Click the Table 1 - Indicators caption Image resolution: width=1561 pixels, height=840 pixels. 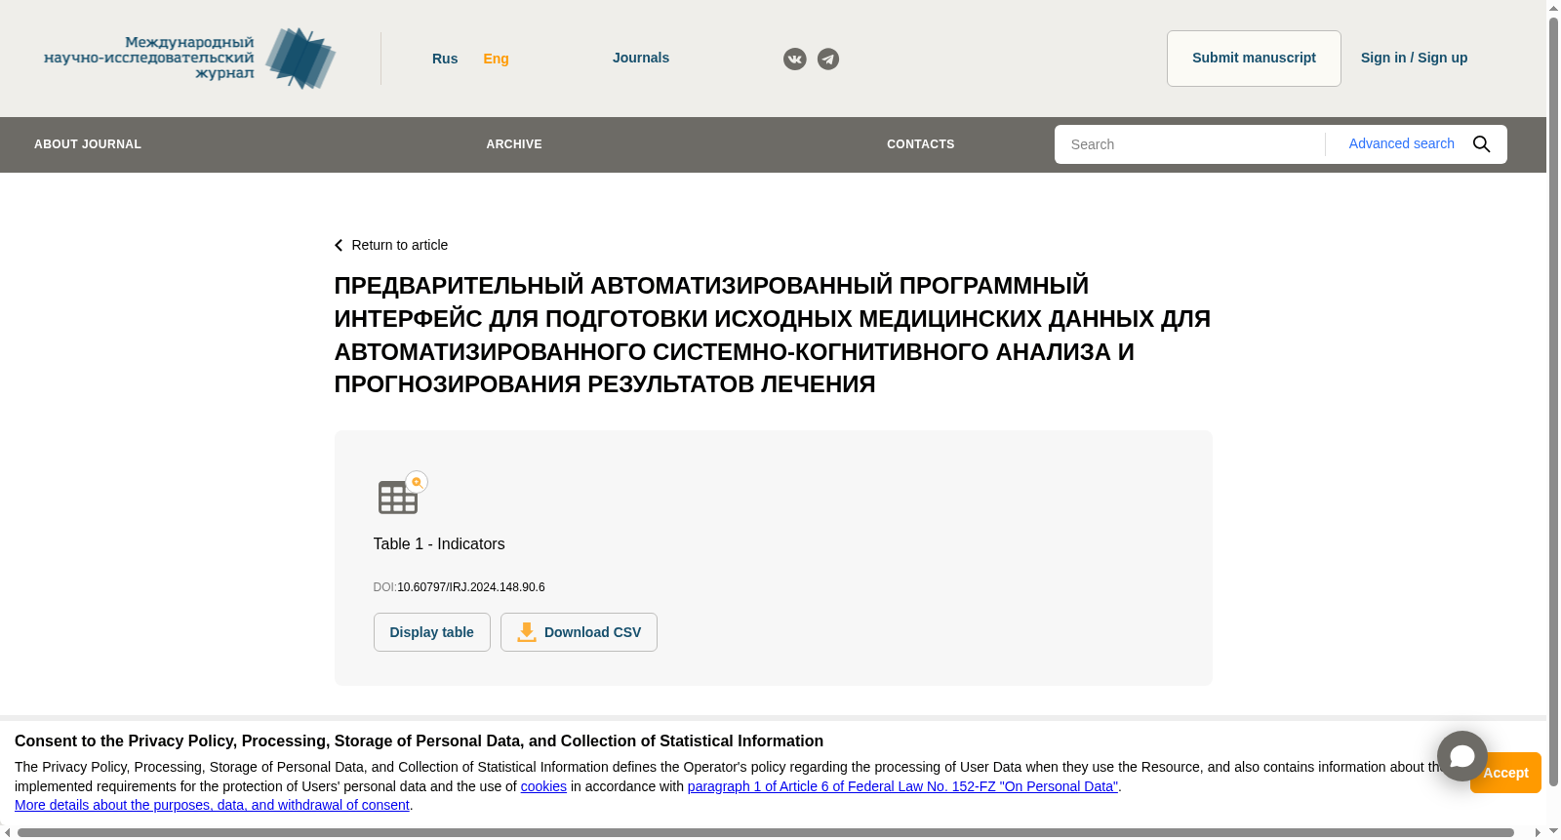[x=439, y=544]
